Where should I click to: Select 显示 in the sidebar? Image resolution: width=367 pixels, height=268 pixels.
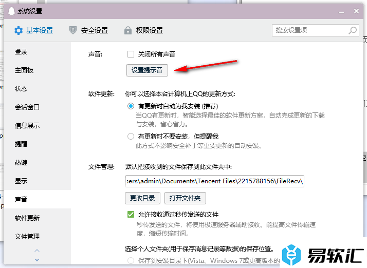point(37,181)
